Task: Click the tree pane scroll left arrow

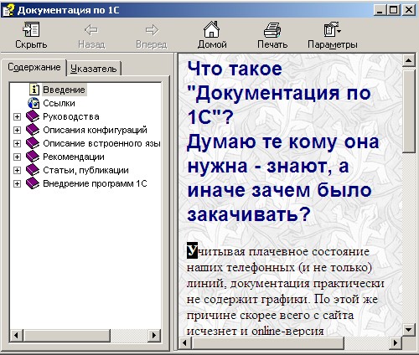Action: [16, 335]
